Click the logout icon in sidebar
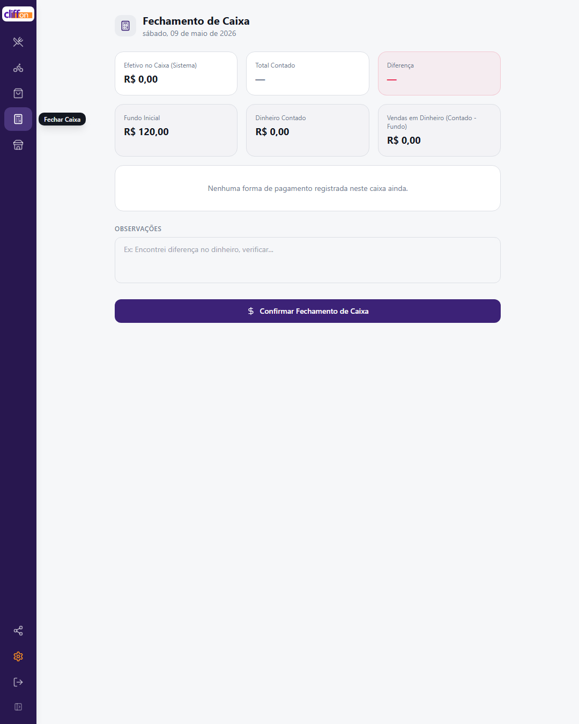This screenshot has width=579, height=724. (x=18, y=682)
